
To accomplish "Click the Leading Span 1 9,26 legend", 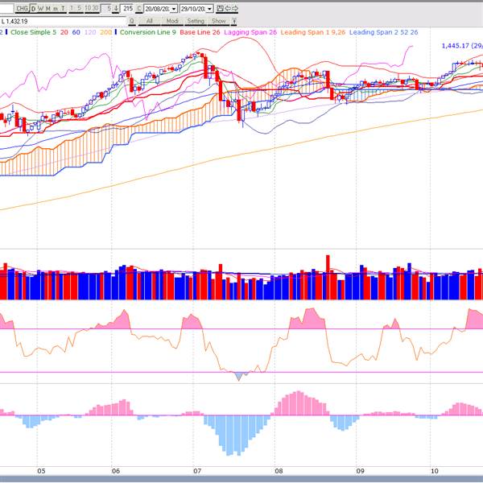I will tap(313, 32).
